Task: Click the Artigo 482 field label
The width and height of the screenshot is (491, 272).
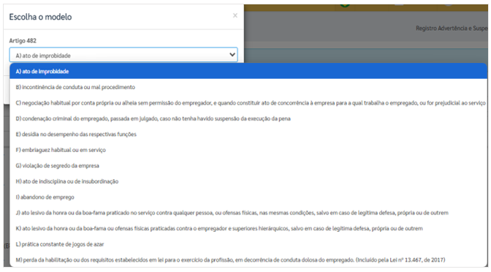Action: (23, 41)
